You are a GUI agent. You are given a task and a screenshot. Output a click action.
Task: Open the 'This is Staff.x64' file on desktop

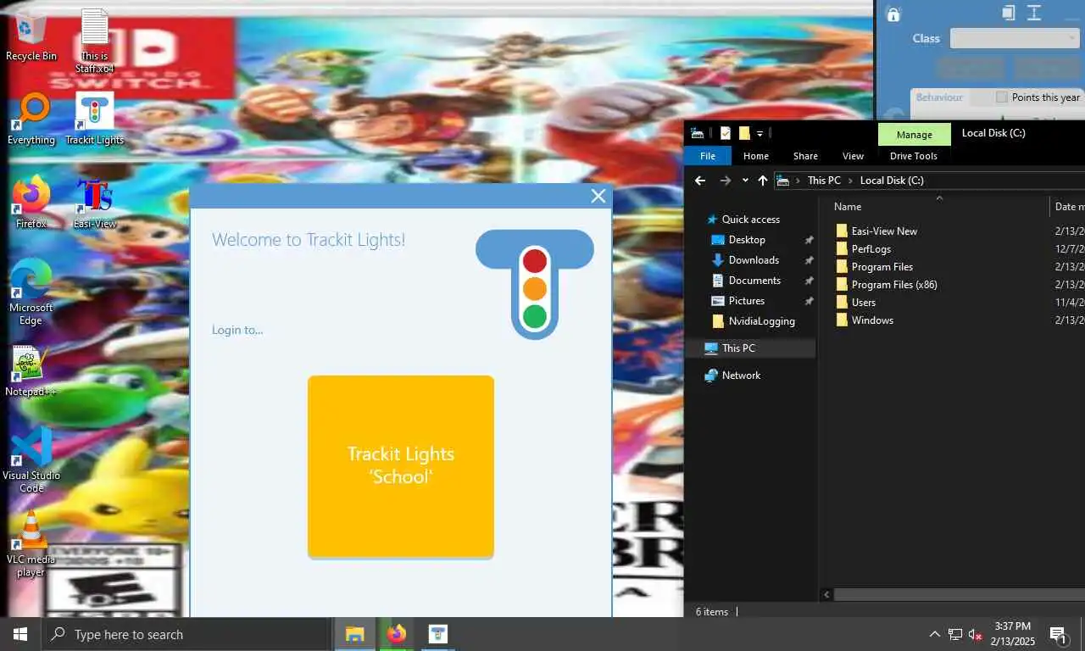tap(94, 40)
